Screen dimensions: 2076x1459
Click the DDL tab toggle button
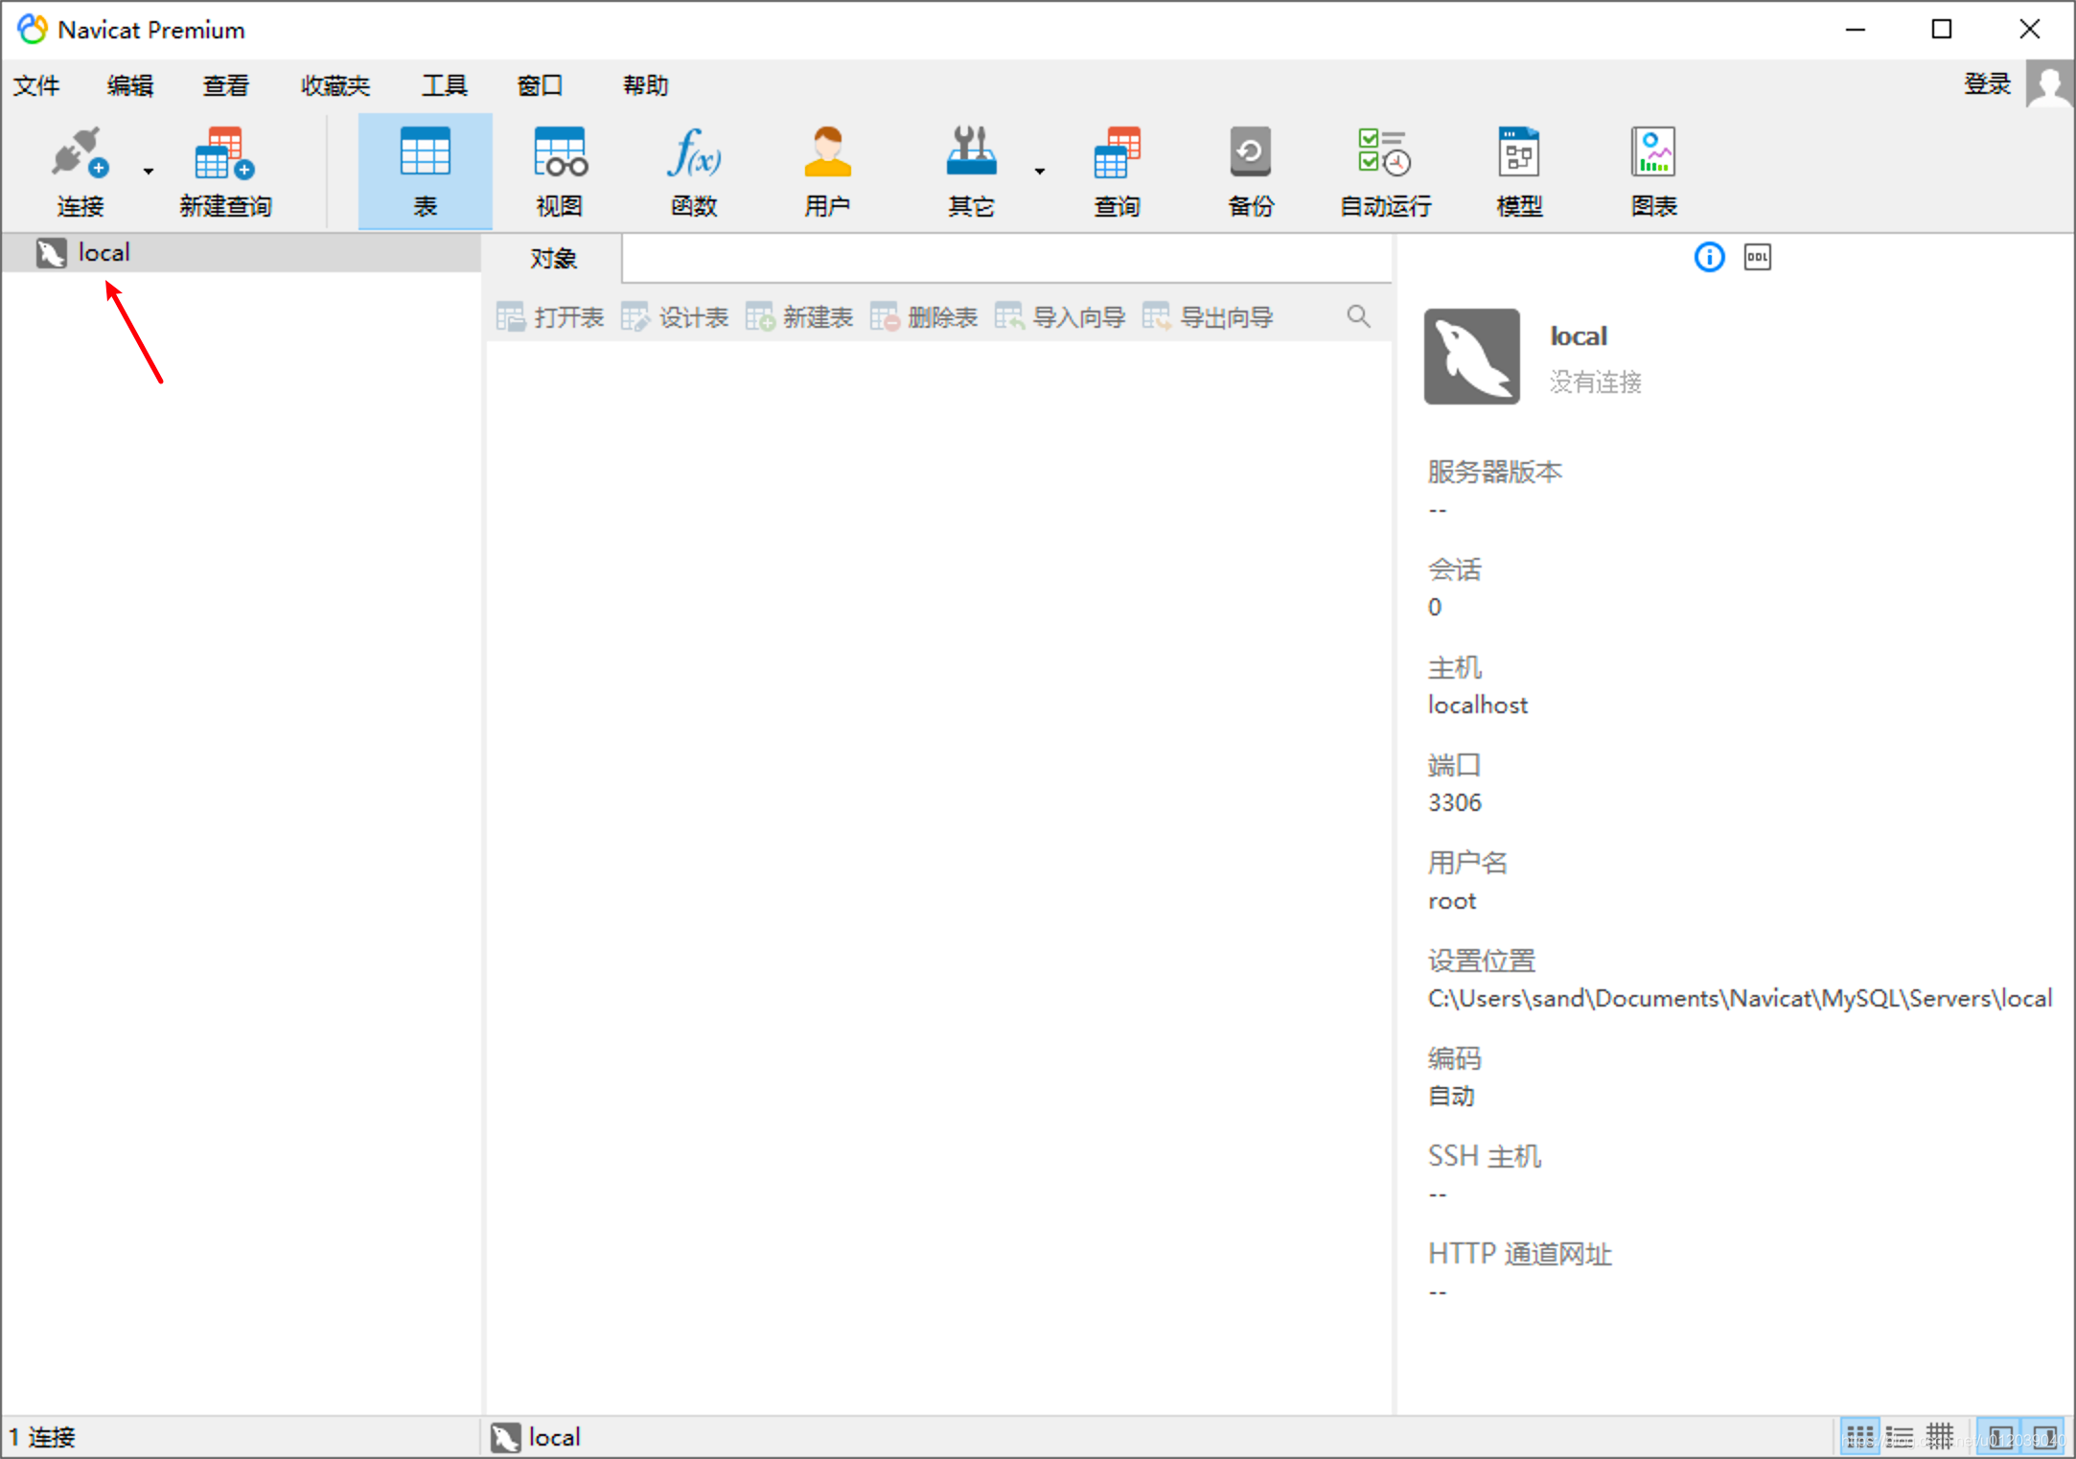click(x=1757, y=256)
